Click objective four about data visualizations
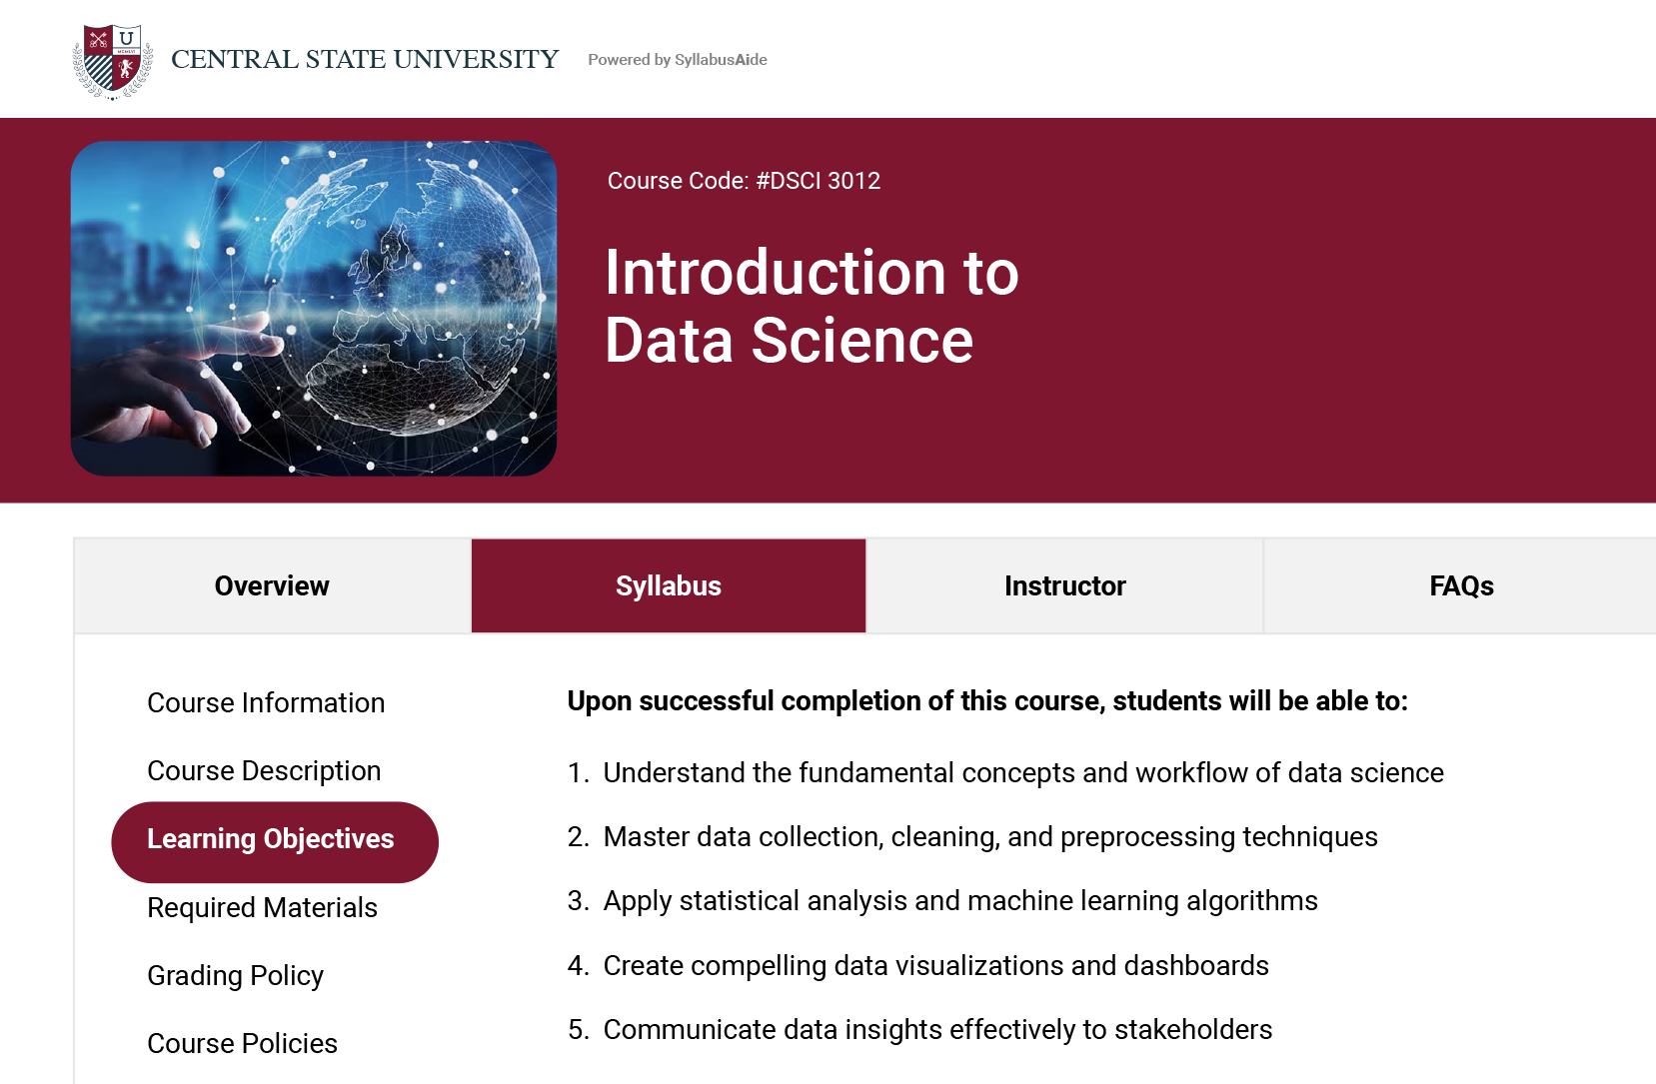This screenshot has height=1084, width=1656. 935,966
